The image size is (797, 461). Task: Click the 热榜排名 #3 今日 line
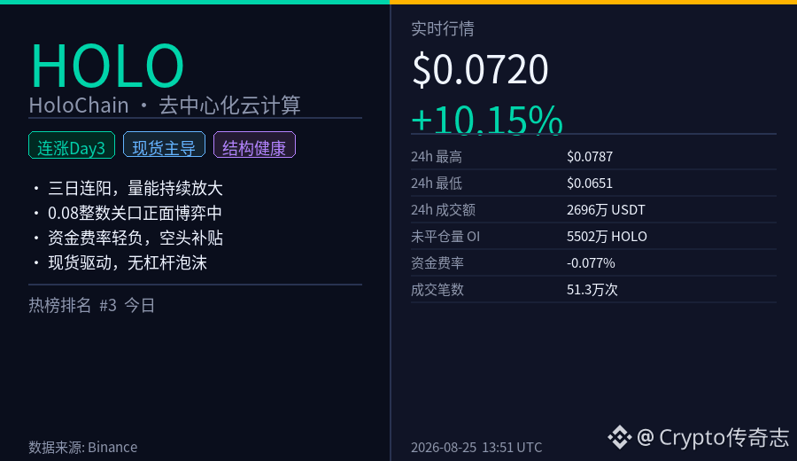pos(91,305)
